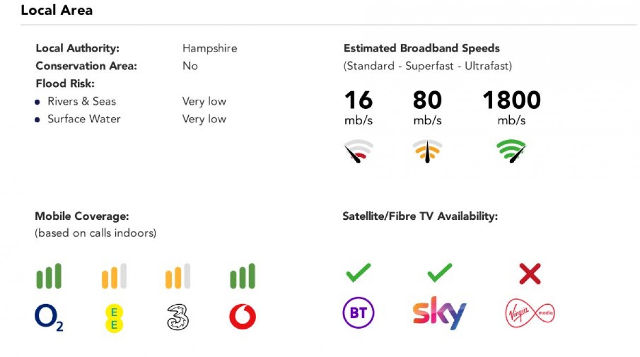Click the Vodafone green signal bars
The height and width of the screenshot is (357, 640).
[x=242, y=276]
